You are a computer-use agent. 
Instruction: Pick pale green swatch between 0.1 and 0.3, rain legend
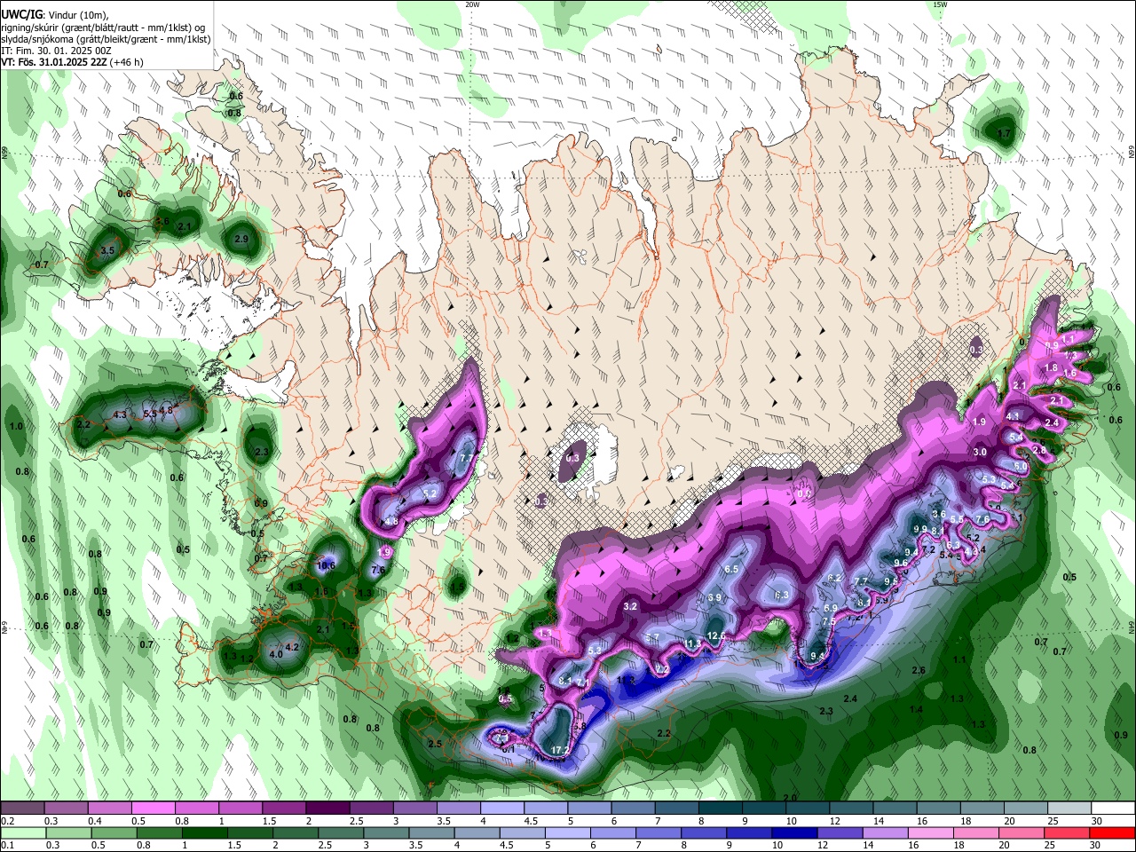point(24,832)
